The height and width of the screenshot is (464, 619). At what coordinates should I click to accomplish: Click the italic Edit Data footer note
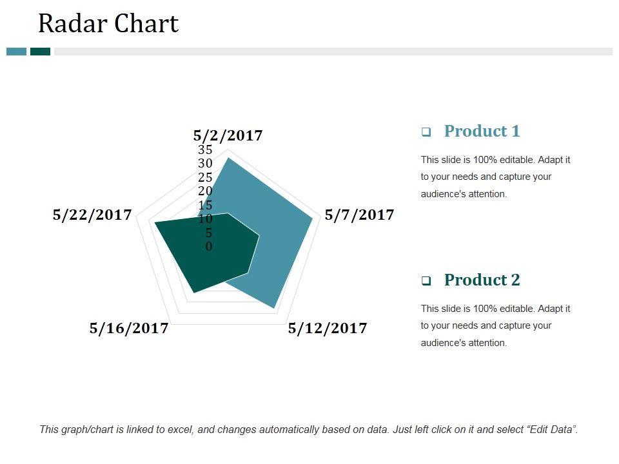coord(309,429)
